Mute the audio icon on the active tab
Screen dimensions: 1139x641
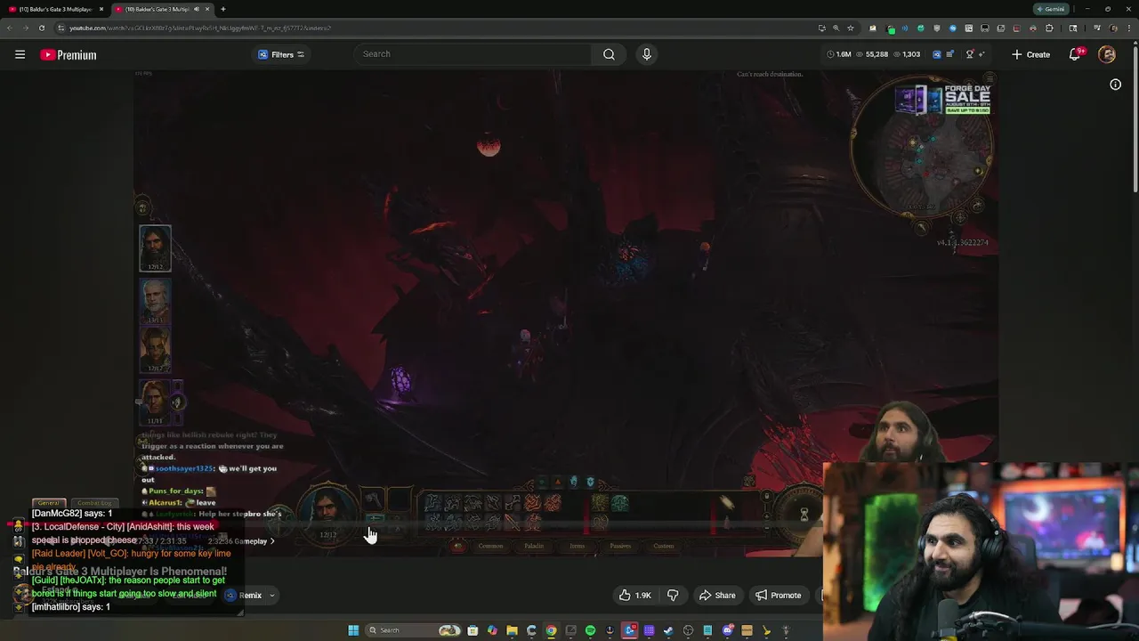pos(196,9)
